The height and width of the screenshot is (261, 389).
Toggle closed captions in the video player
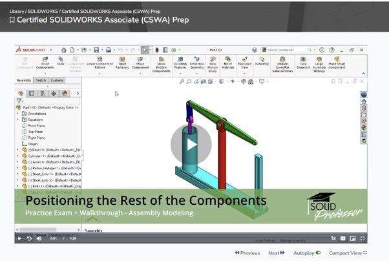tap(343, 238)
